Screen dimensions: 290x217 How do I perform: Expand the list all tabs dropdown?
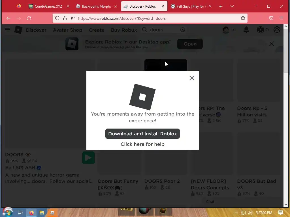[232, 6]
